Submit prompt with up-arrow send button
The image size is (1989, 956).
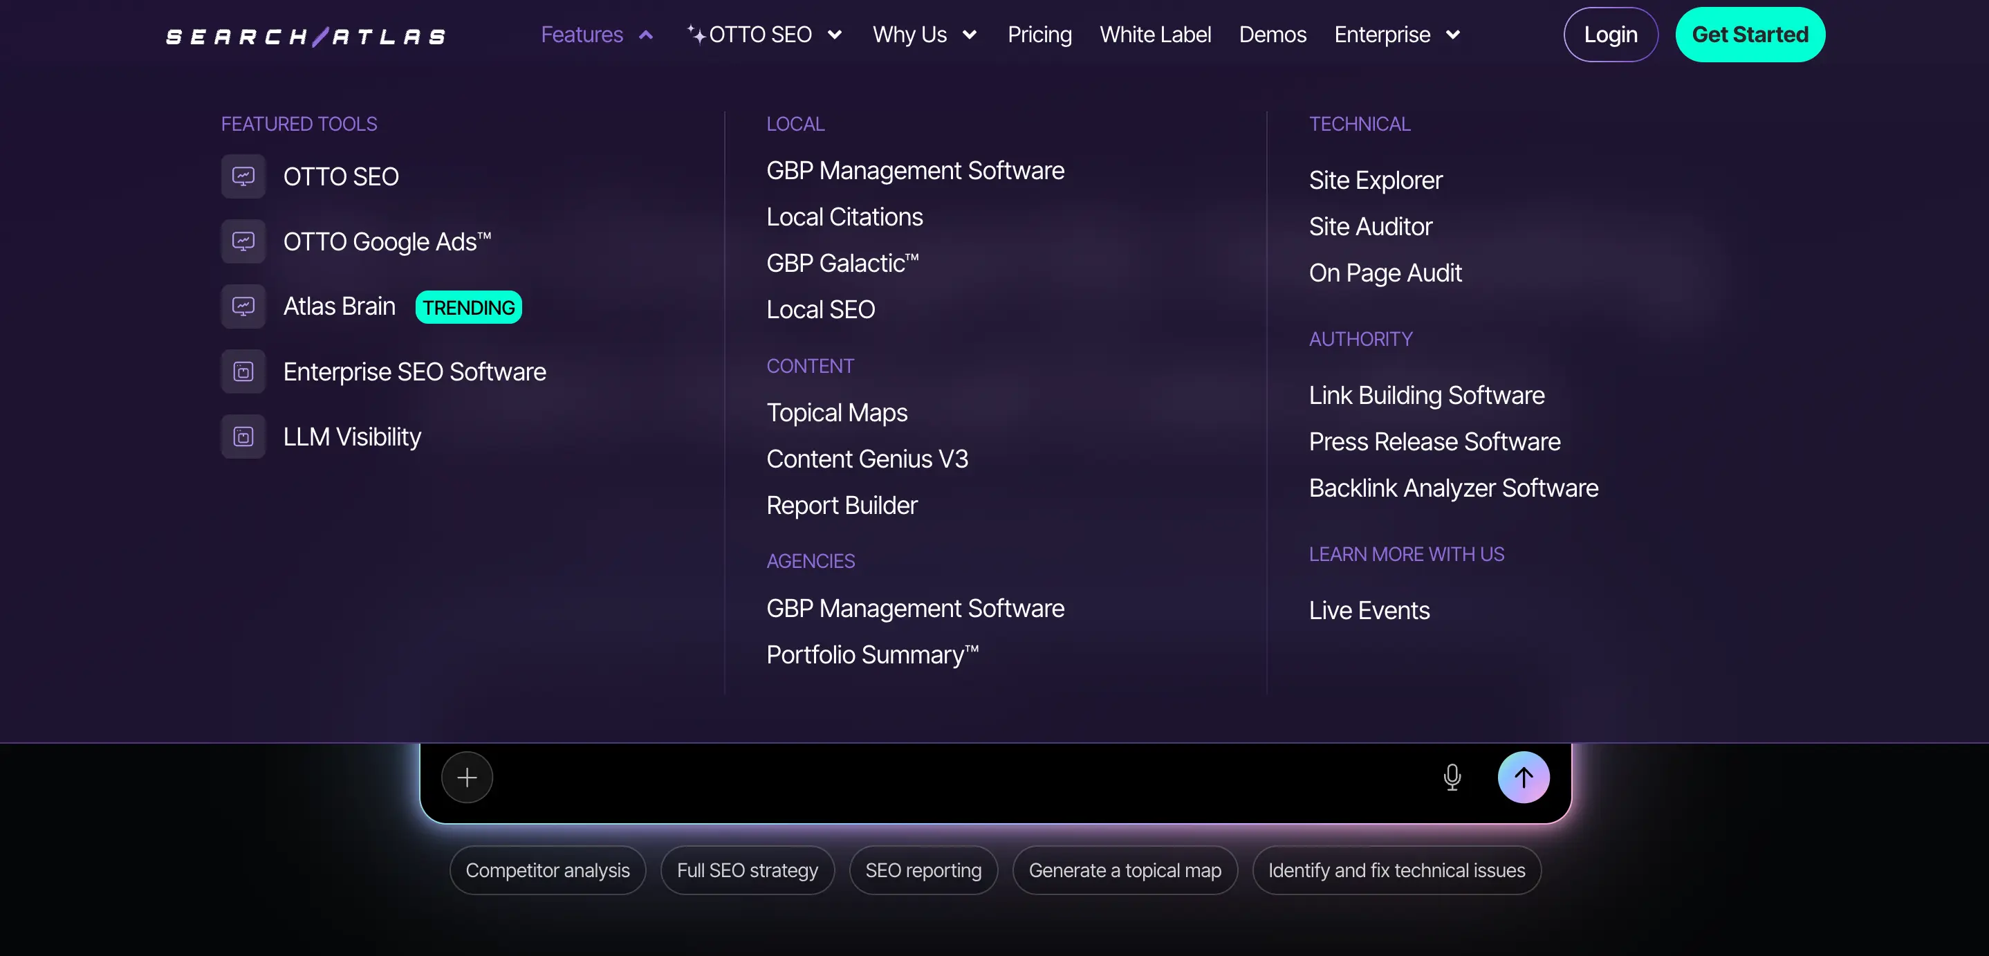tap(1523, 777)
